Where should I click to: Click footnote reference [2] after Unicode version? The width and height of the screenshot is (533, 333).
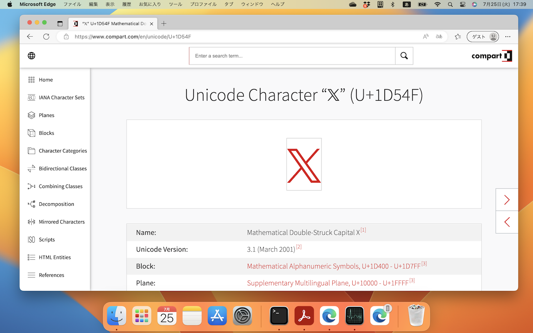click(x=299, y=247)
